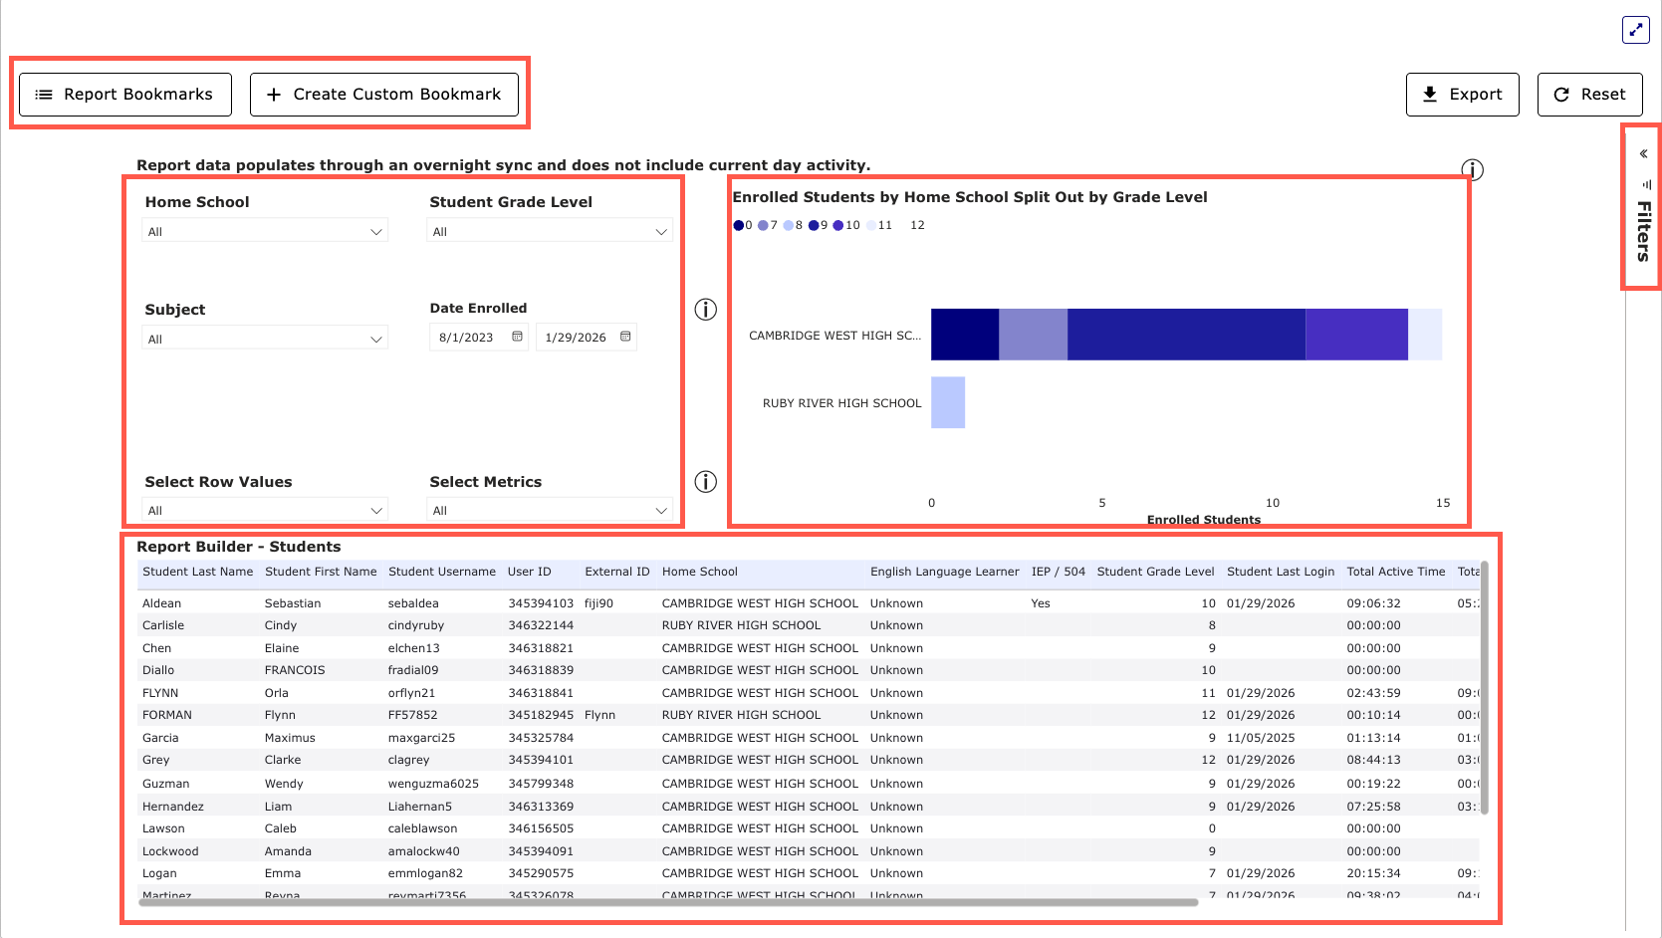Click the Ruby River High School bar
The image size is (1662, 938).
tap(948, 402)
